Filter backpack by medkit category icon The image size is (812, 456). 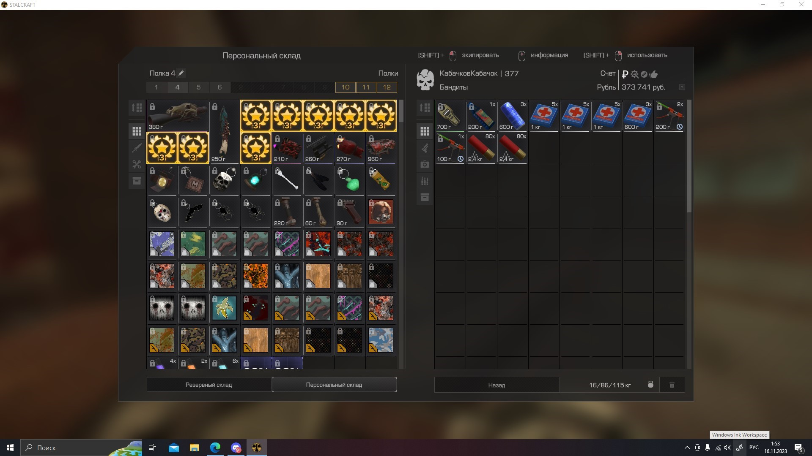[x=425, y=164]
